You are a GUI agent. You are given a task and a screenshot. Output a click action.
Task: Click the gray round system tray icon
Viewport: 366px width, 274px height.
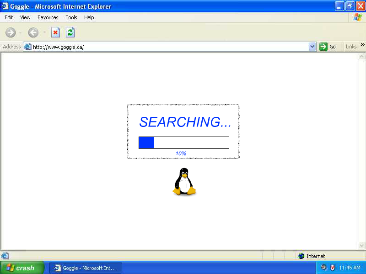[x=324, y=267]
